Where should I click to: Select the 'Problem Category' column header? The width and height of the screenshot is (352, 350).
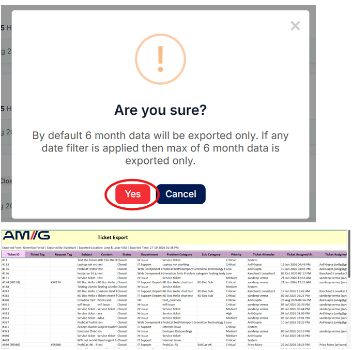pos(179,254)
